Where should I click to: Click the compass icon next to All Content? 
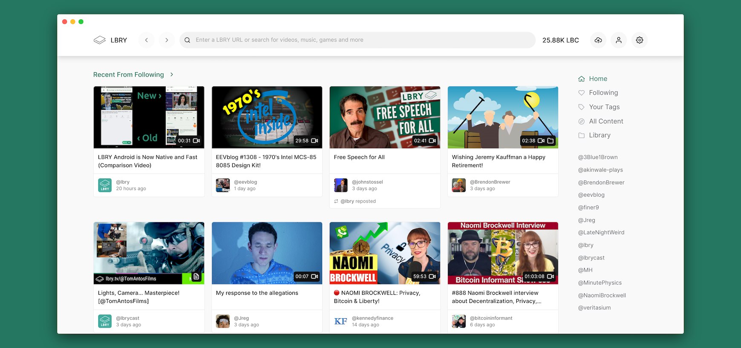tap(582, 121)
